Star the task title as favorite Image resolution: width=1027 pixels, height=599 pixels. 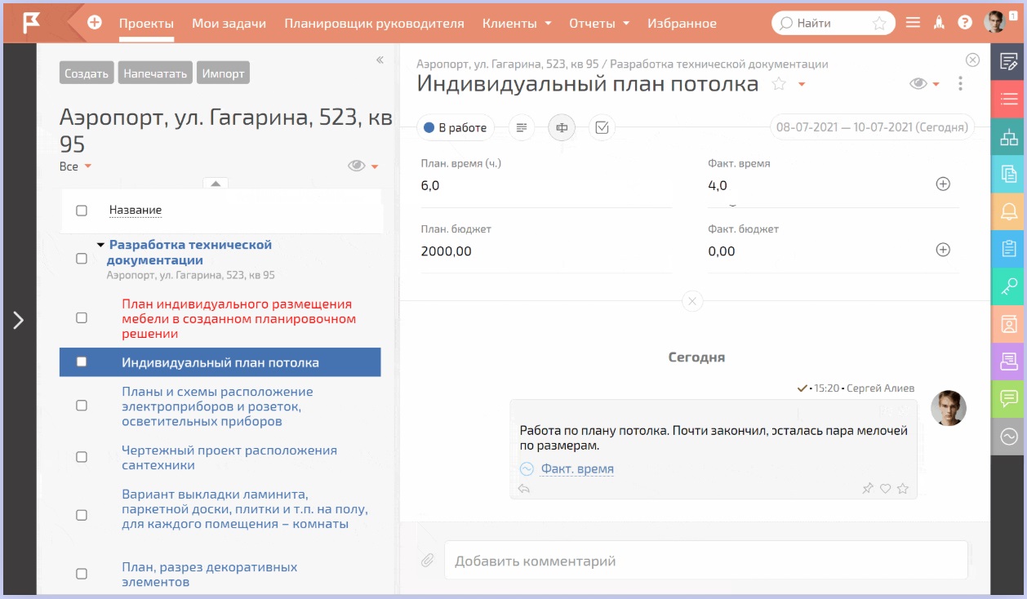779,84
